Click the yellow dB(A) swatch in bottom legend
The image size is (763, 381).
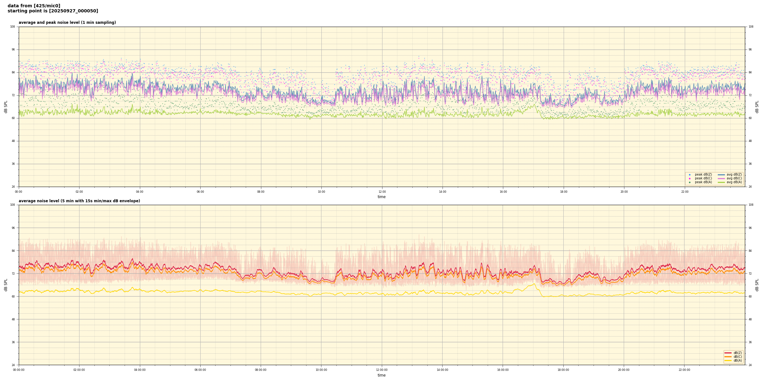tap(728, 360)
